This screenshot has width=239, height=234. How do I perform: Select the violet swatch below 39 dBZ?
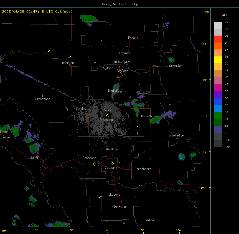click(x=218, y=94)
